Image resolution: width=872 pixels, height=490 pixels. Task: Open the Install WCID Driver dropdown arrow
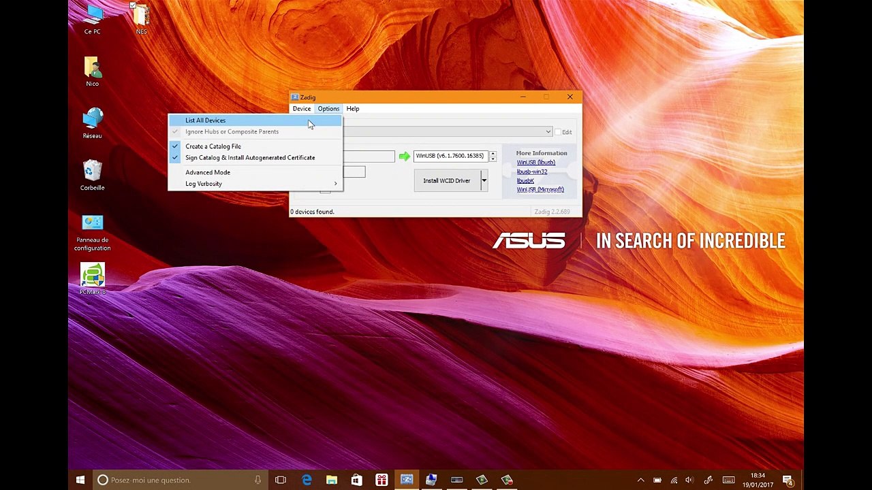pos(484,181)
